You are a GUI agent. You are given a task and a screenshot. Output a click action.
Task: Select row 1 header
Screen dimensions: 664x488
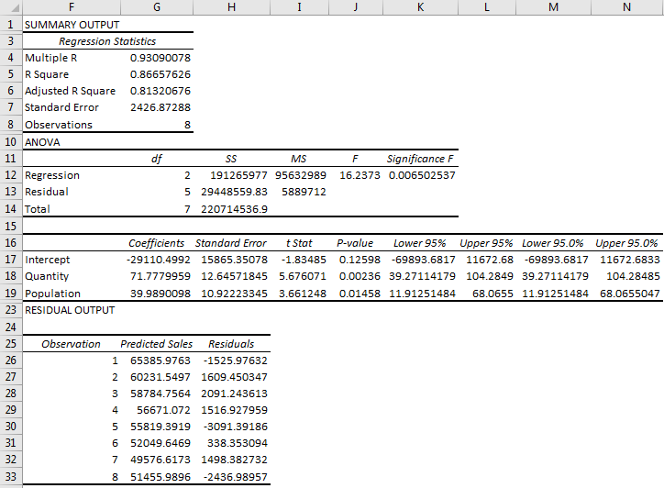[11, 25]
